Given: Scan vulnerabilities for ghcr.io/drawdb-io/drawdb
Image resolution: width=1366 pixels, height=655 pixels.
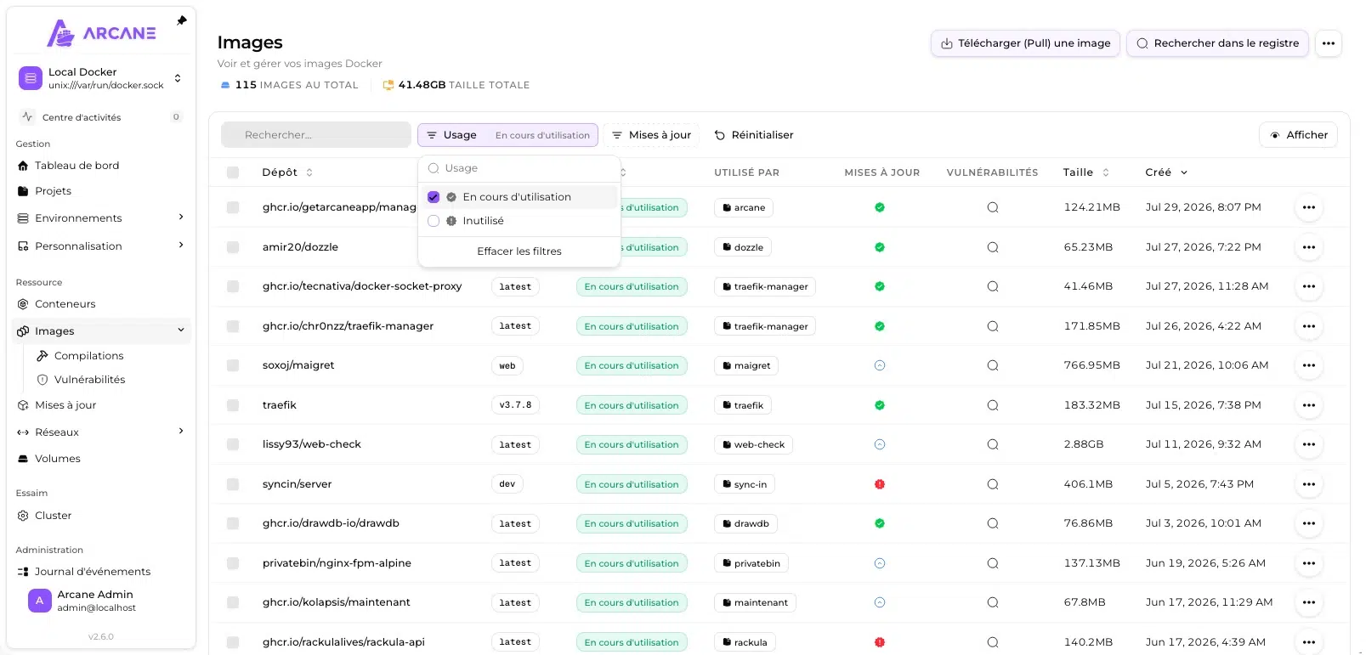Looking at the screenshot, I should coord(992,524).
